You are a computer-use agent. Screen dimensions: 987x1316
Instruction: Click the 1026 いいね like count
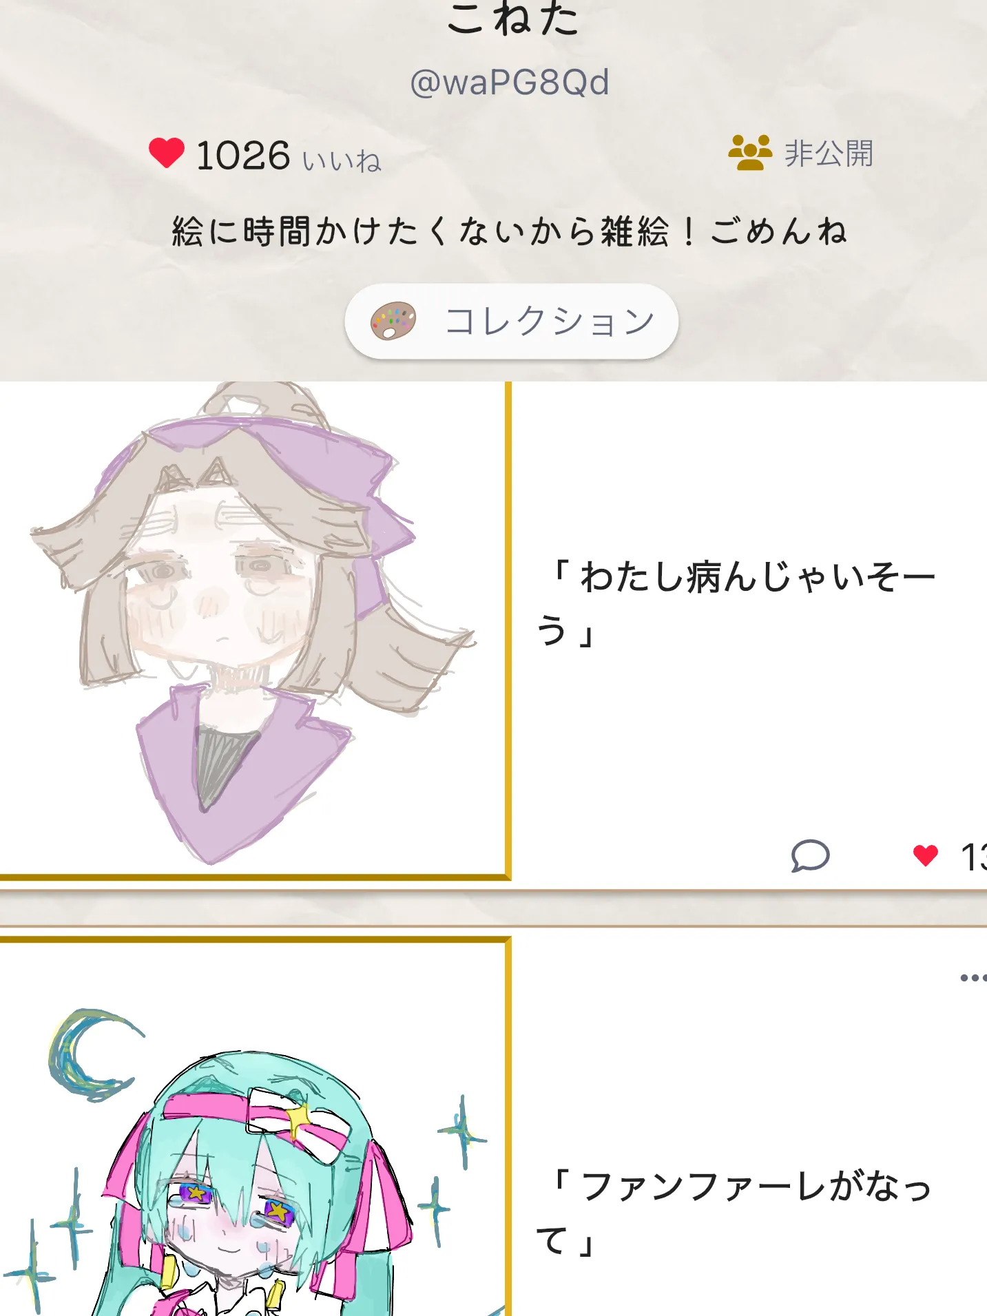click(x=289, y=156)
